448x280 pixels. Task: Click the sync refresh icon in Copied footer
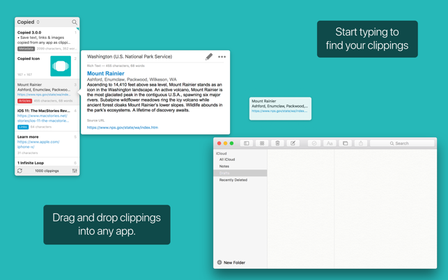click(20, 171)
